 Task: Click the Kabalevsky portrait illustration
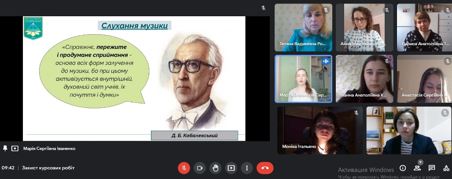click(x=193, y=82)
